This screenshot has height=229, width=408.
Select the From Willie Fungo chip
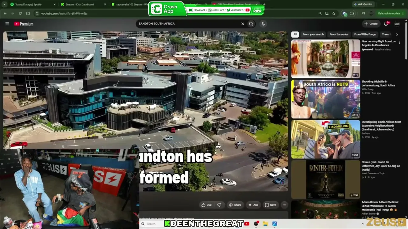tap(365, 34)
